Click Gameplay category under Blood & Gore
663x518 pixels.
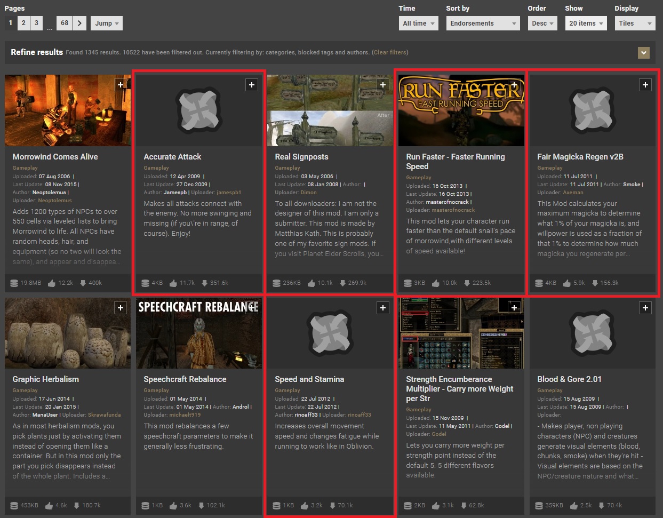549,391
